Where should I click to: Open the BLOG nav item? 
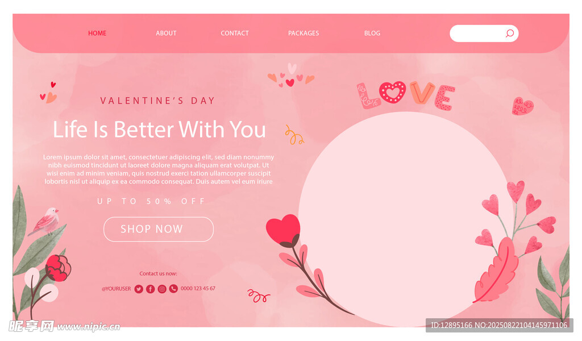372,34
